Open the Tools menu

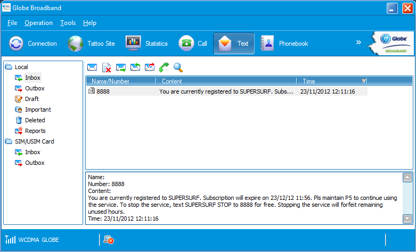68,23
